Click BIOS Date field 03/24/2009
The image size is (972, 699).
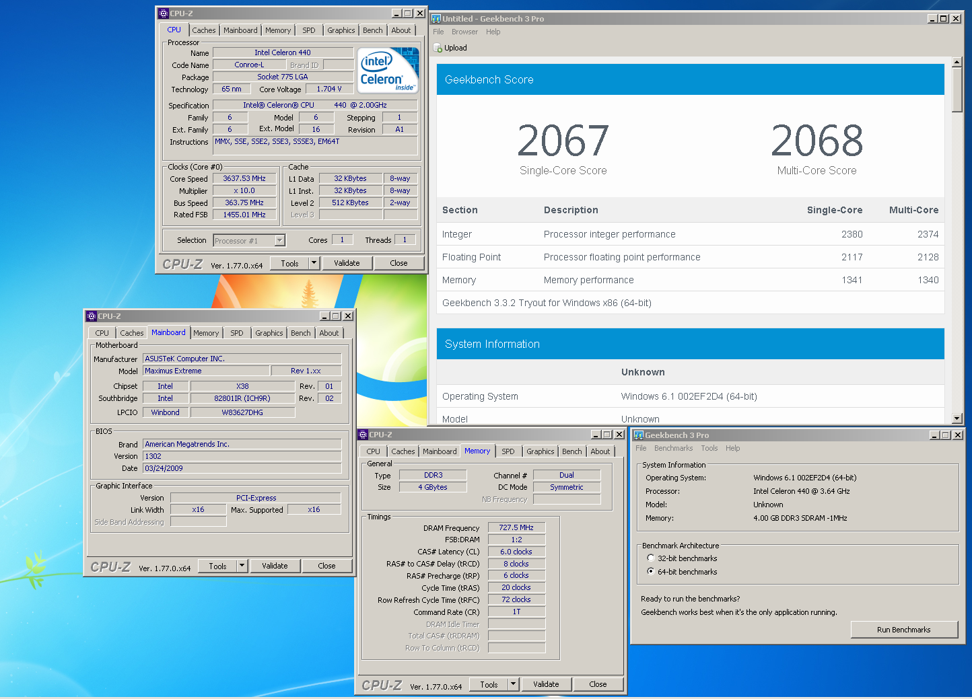242,468
